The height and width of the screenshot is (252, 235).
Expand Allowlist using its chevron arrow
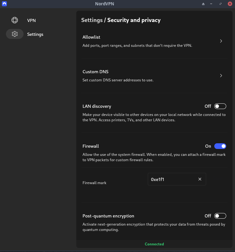pyautogui.click(x=221, y=41)
